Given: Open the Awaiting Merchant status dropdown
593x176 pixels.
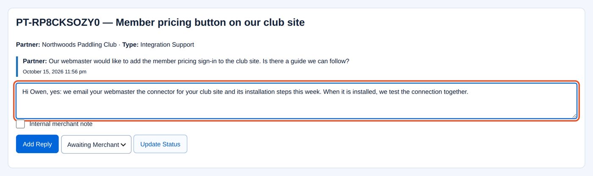Looking at the screenshot, I should [96, 144].
